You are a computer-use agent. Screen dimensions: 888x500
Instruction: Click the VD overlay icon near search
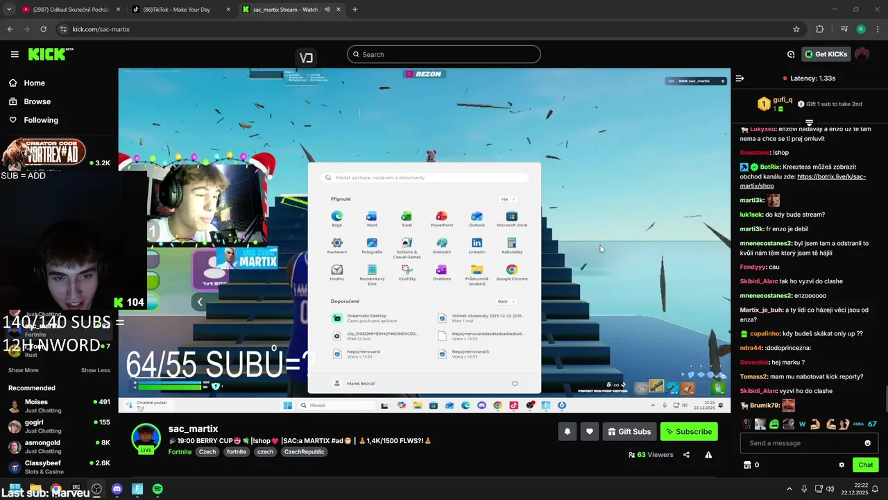306,58
